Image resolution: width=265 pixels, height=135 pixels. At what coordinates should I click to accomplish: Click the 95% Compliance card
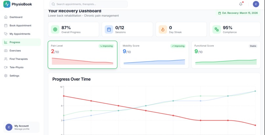point(235,29)
